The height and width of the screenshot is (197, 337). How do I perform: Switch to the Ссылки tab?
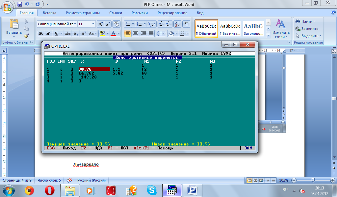click(x=116, y=13)
